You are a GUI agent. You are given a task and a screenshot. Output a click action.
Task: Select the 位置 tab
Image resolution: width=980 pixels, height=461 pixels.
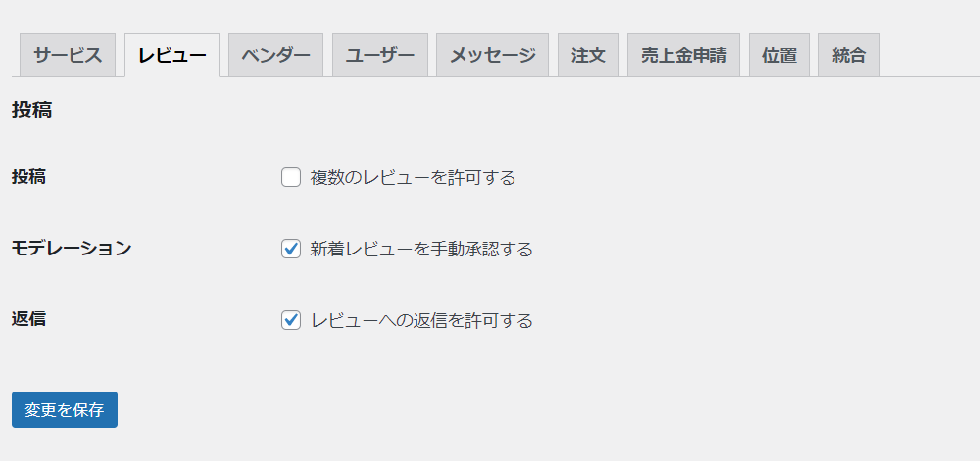779,55
